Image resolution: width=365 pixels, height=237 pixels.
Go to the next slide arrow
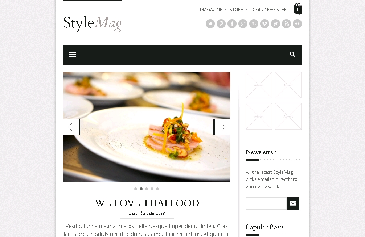[x=222, y=127]
